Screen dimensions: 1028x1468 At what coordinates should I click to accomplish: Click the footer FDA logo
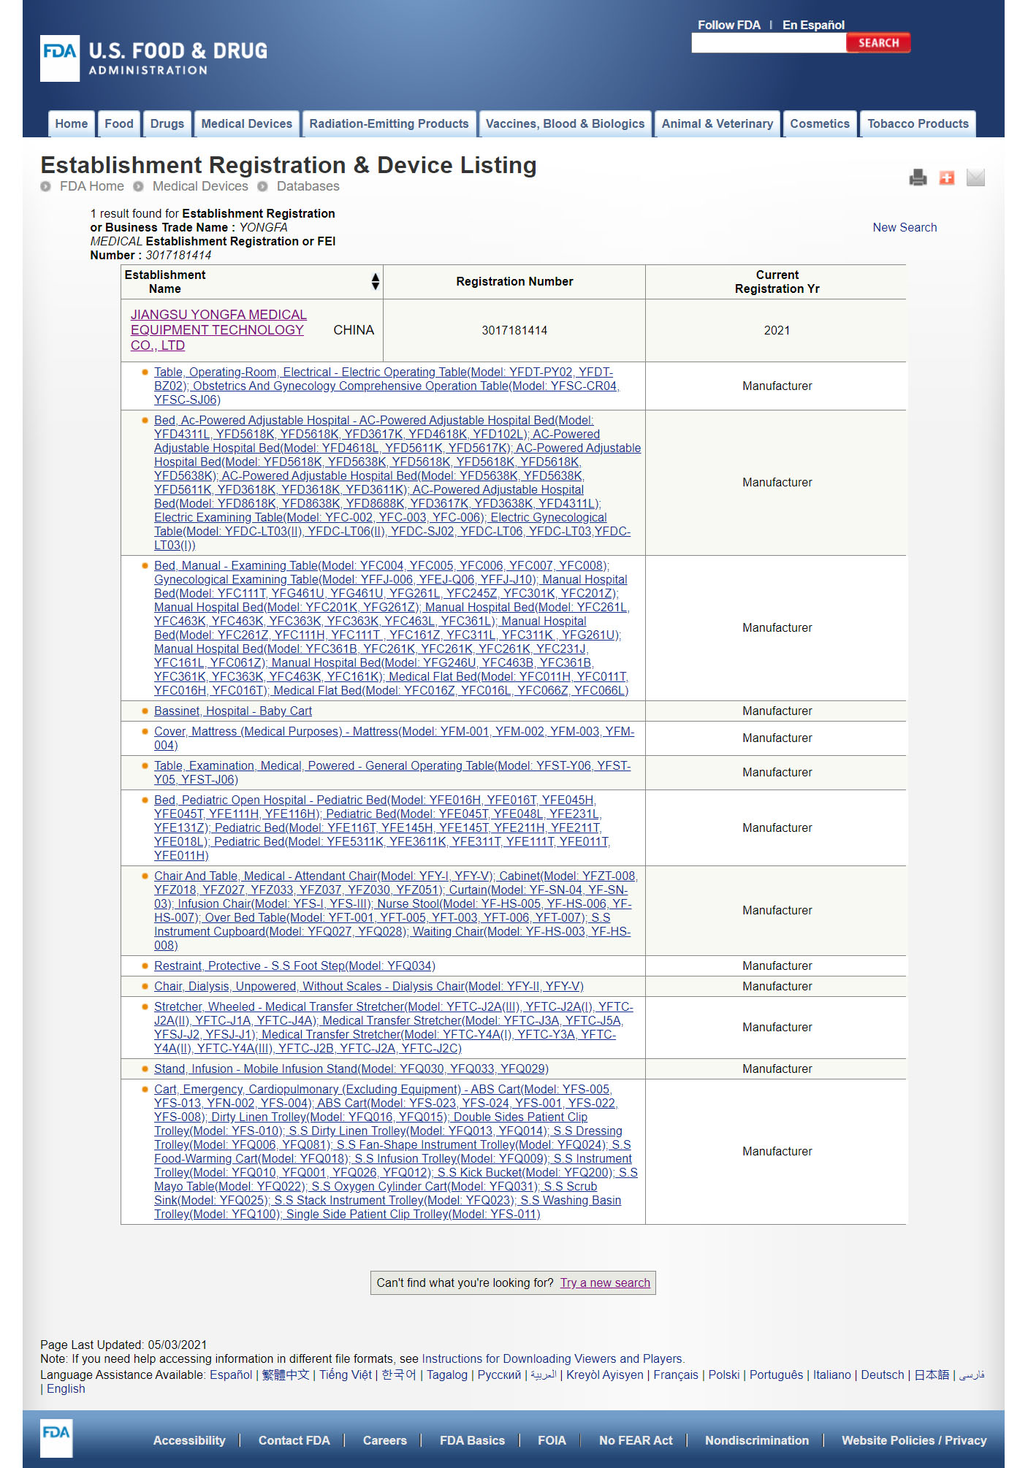(56, 1438)
